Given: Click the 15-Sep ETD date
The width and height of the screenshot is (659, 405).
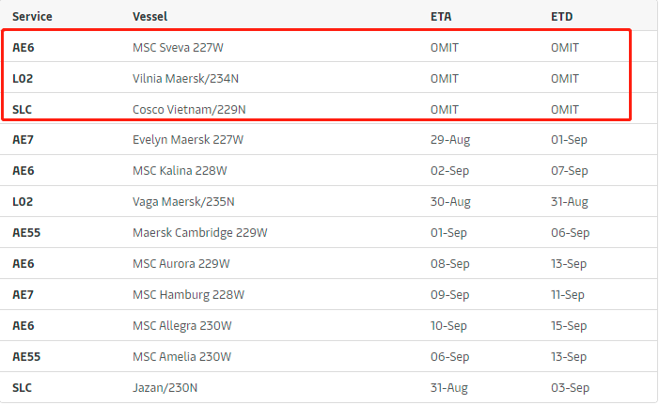Looking at the screenshot, I should click(569, 326).
